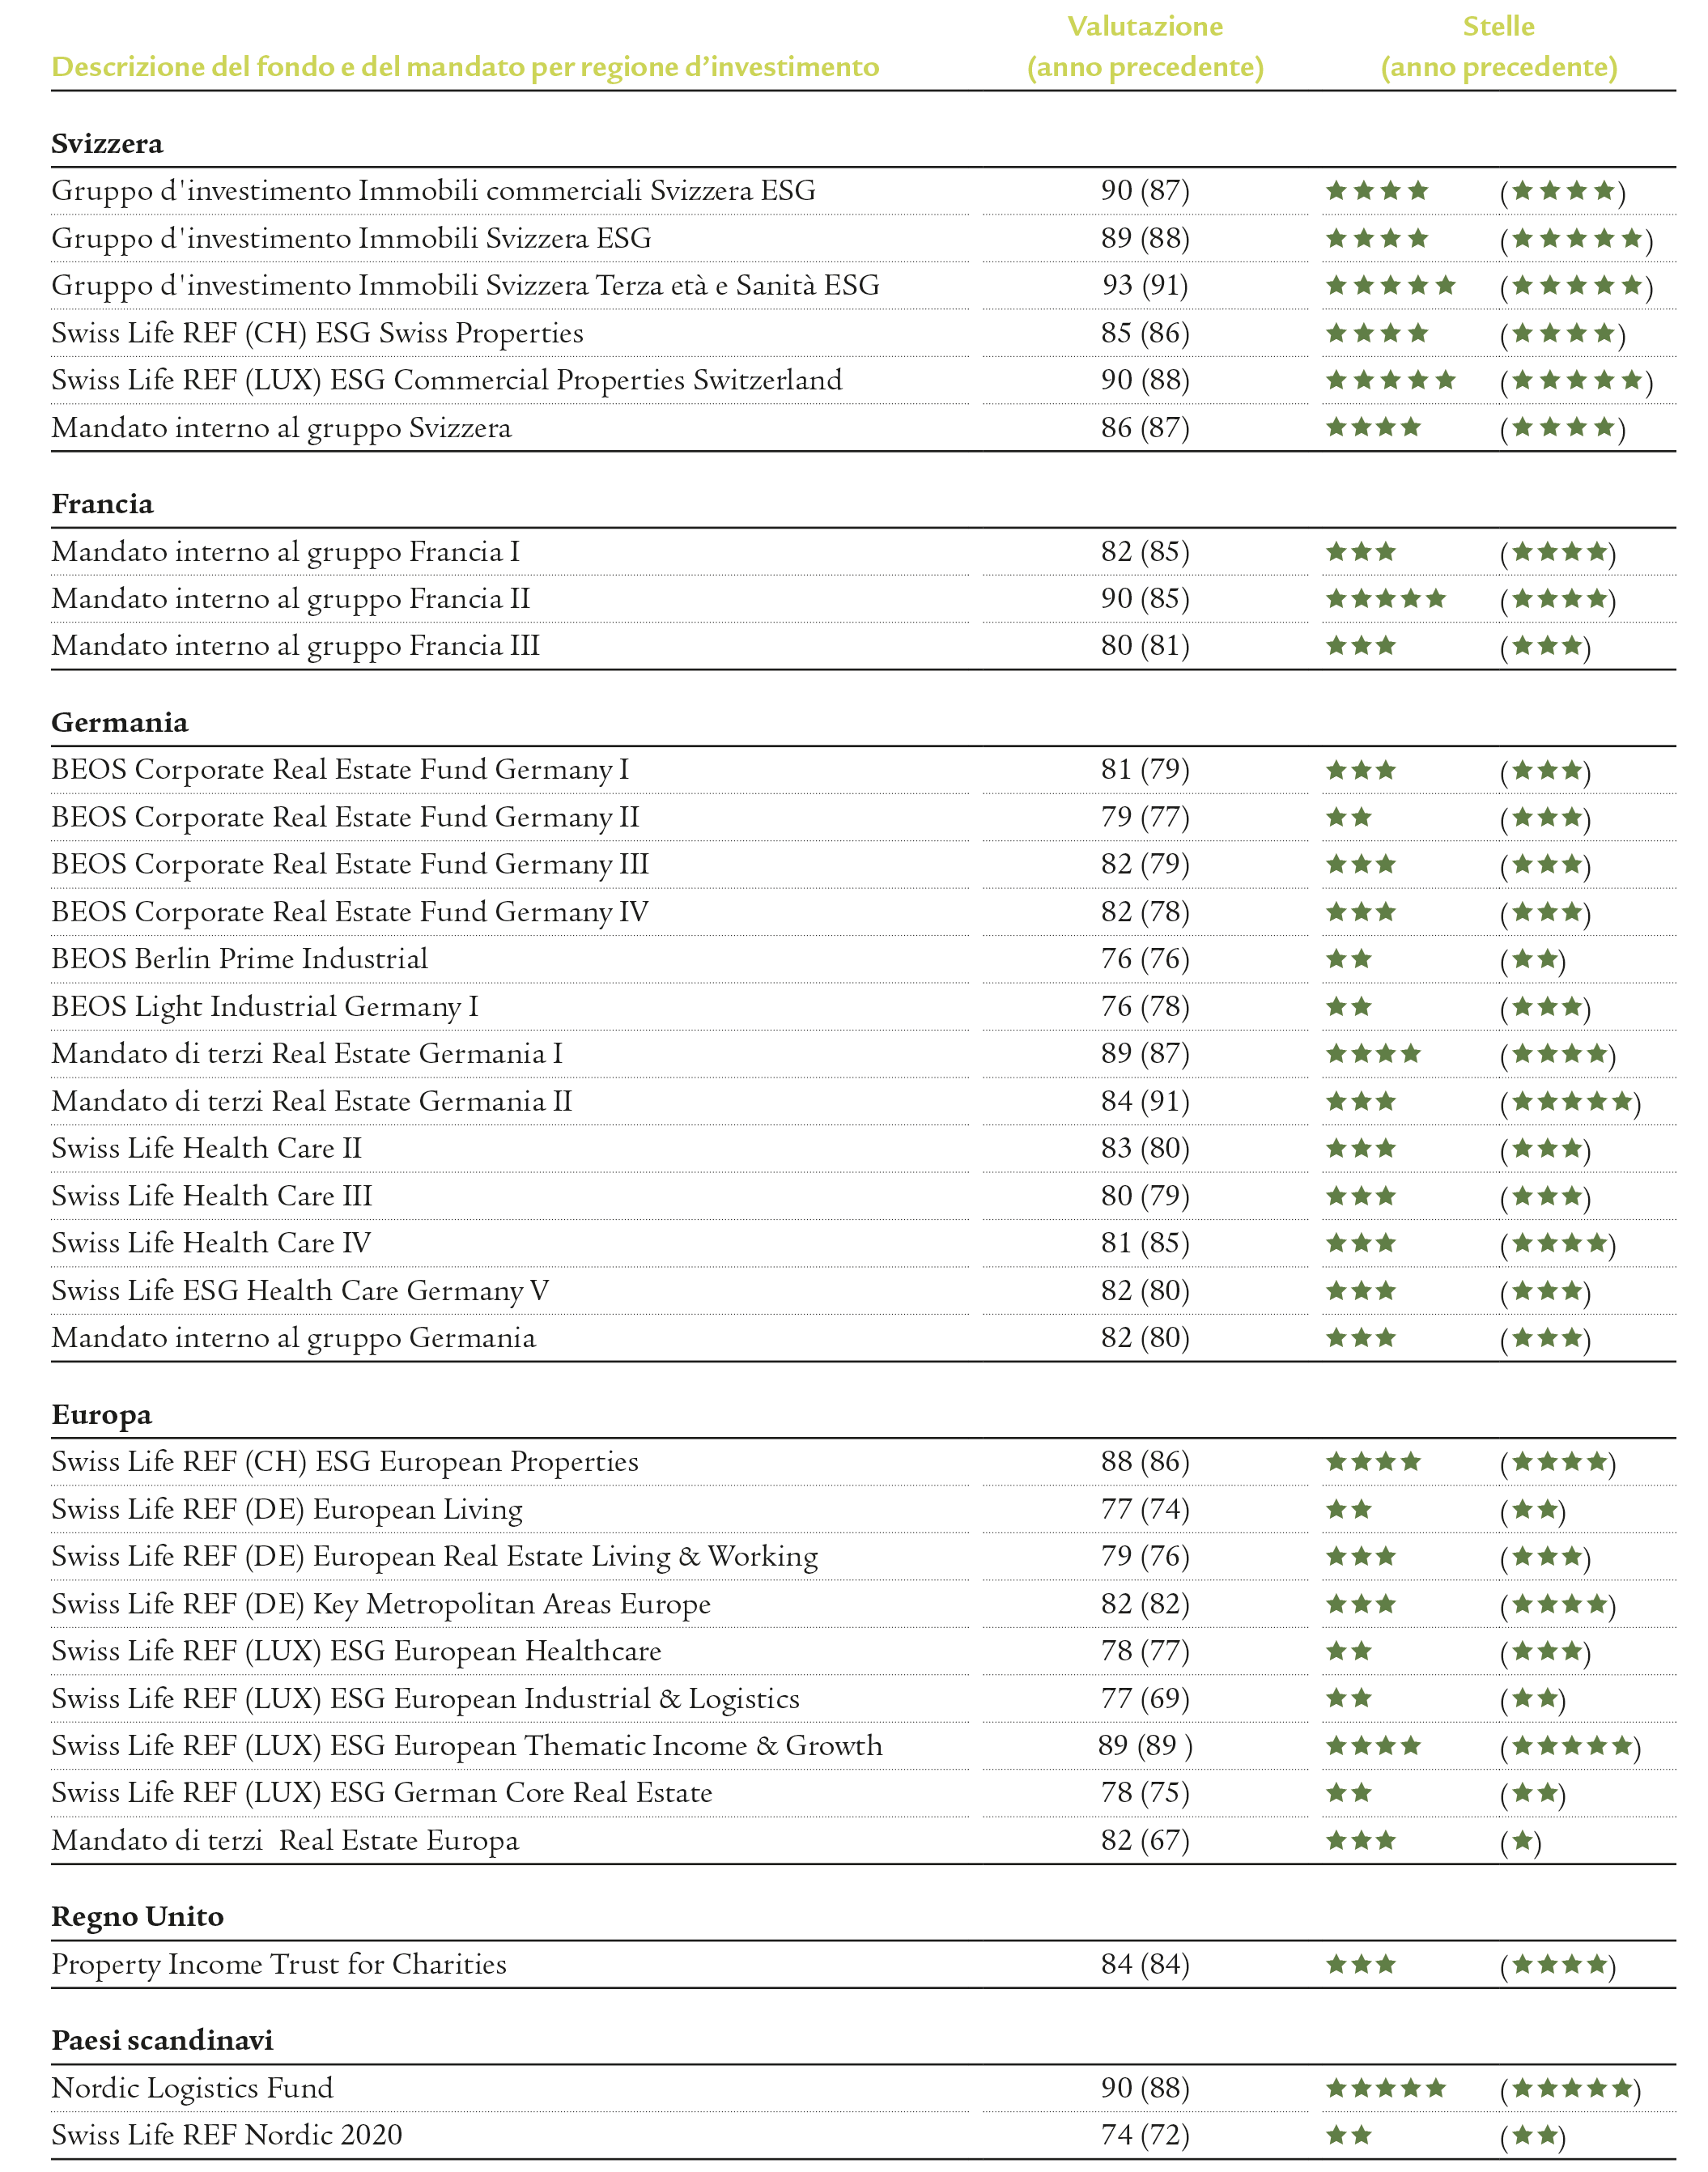Click the five stars beside Terza età e Sanità
The image size is (1708, 2172).
pyautogui.click(x=1391, y=286)
